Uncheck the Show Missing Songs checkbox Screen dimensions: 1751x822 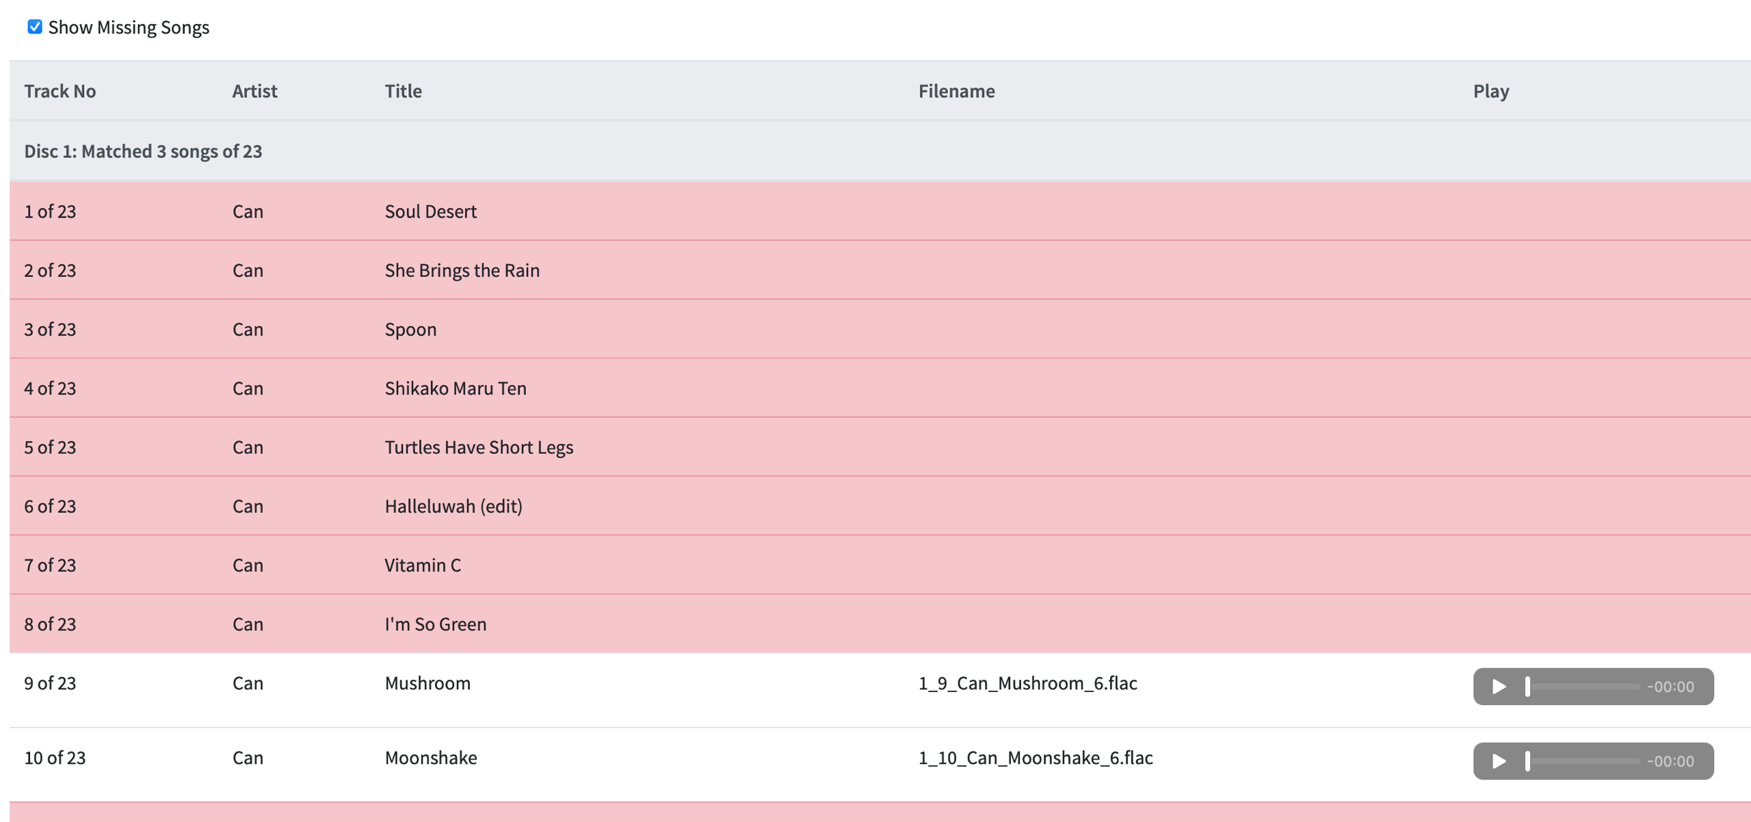[x=35, y=27]
